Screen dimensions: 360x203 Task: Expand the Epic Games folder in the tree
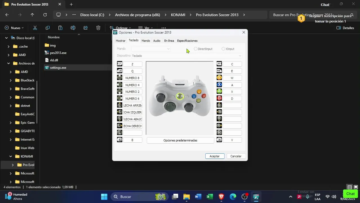(11, 123)
